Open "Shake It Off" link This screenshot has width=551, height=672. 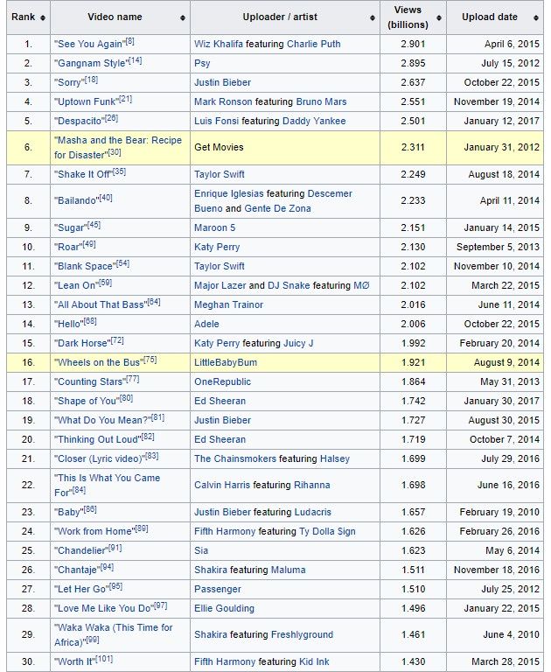point(83,174)
